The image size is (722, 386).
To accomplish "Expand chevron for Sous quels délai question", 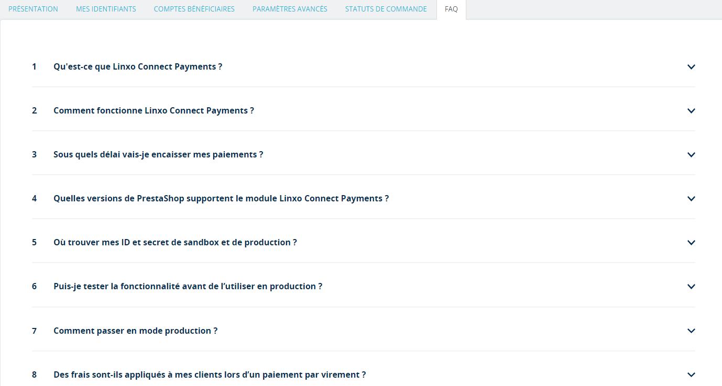I will coord(691,155).
